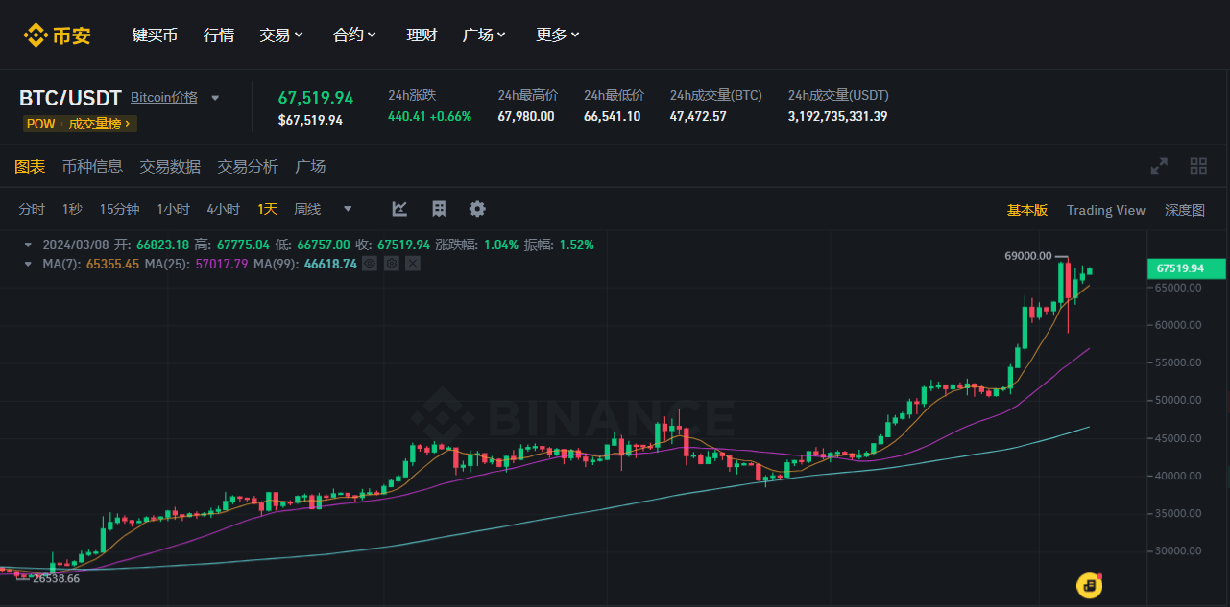Collapse the candle OHLC info row
The image size is (1230, 607).
pos(28,245)
